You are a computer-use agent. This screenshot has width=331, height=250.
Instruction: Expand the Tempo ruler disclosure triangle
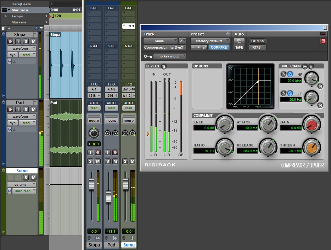pos(6,16)
